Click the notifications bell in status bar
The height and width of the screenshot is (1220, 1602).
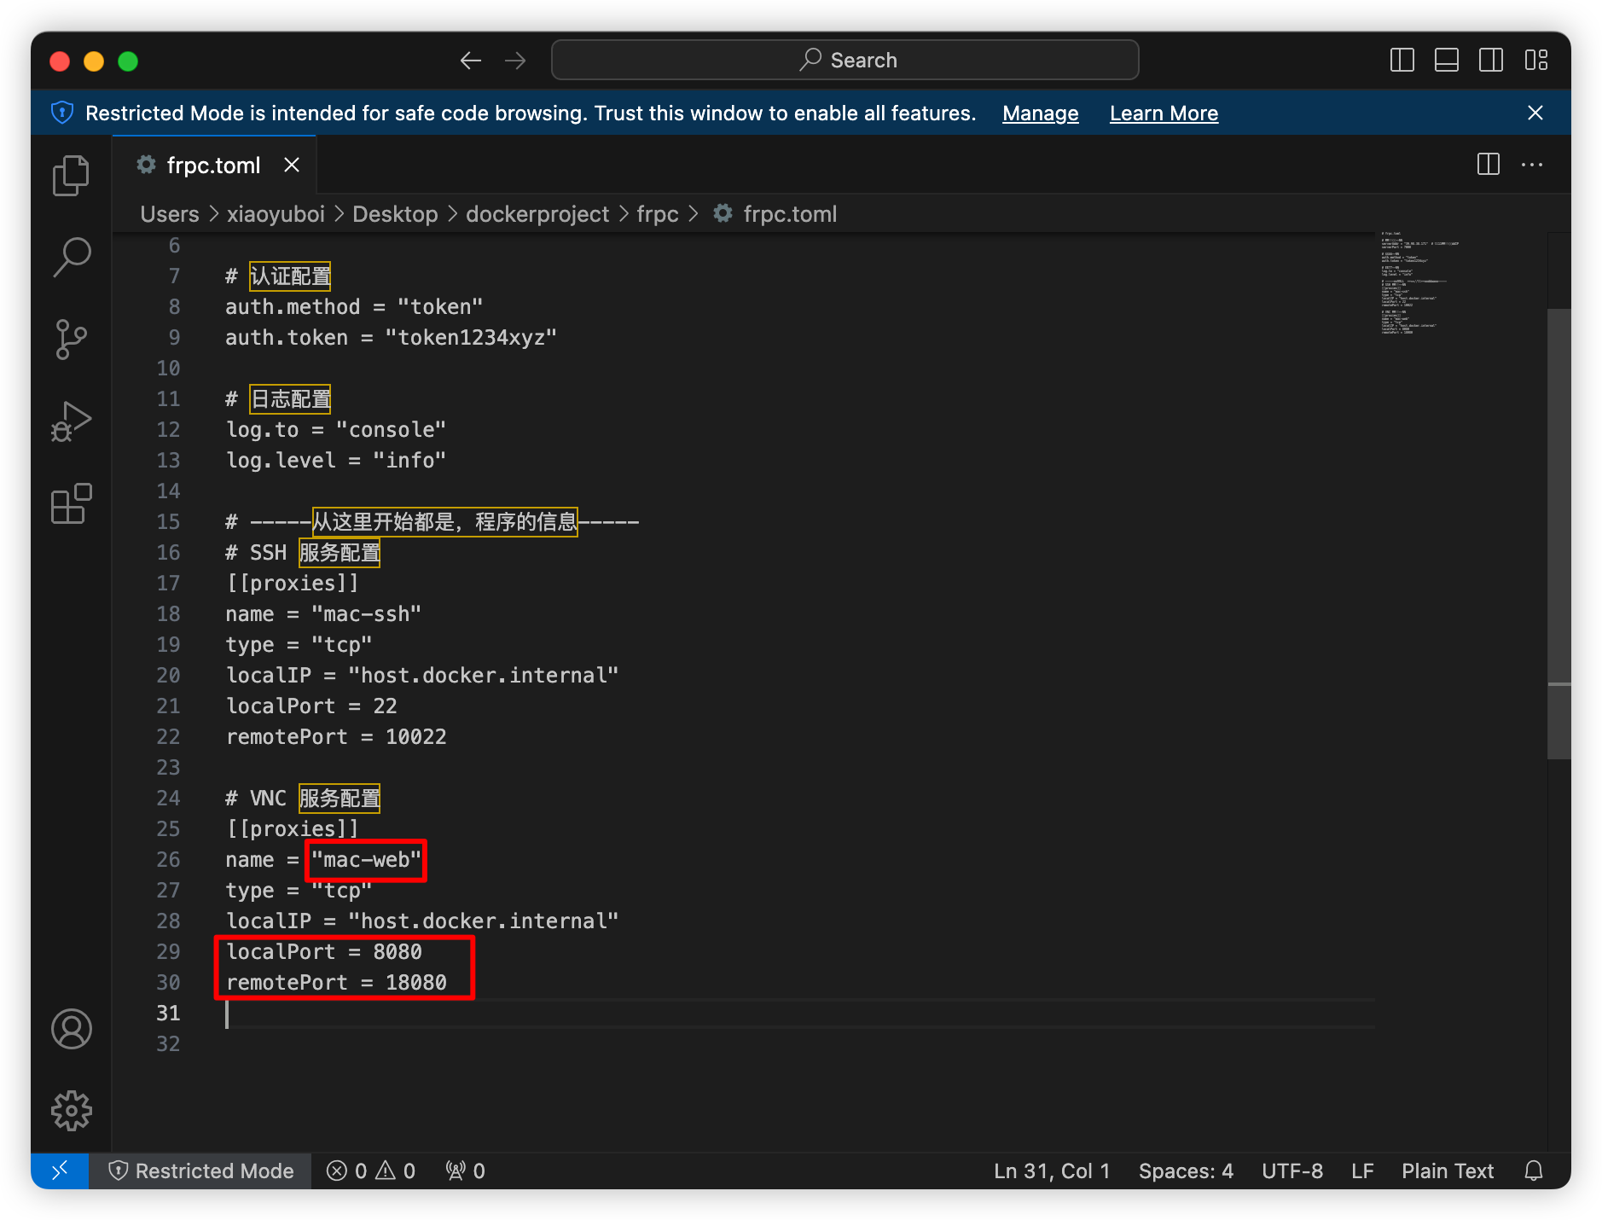pyautogui.click(x=1534, y=1171)
